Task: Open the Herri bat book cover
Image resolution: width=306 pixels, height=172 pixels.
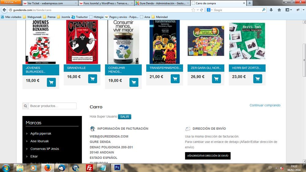Action: (247, 41)
